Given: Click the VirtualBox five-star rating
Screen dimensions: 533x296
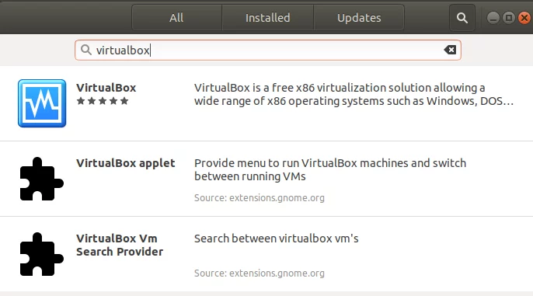Looking at the screenshot, I should tap(103, 101).
